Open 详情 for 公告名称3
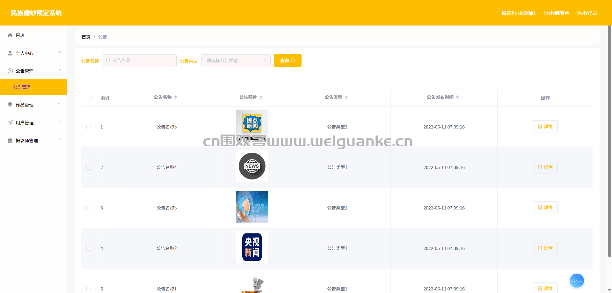 (x=545, y=208)
